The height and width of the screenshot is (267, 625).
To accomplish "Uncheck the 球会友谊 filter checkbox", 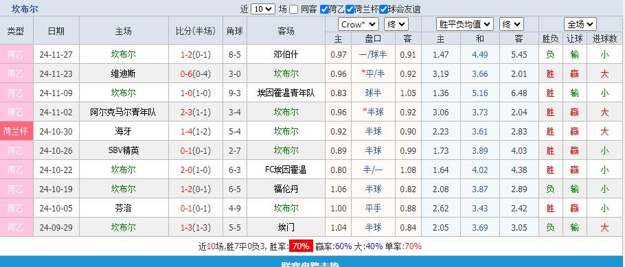I will pyautogui.click(x=383, y=9).
